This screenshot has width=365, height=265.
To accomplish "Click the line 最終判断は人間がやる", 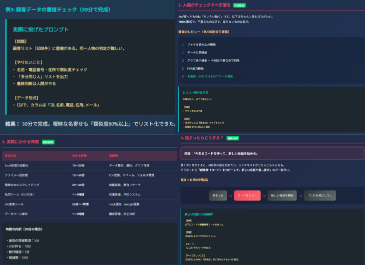I will 34,83.
